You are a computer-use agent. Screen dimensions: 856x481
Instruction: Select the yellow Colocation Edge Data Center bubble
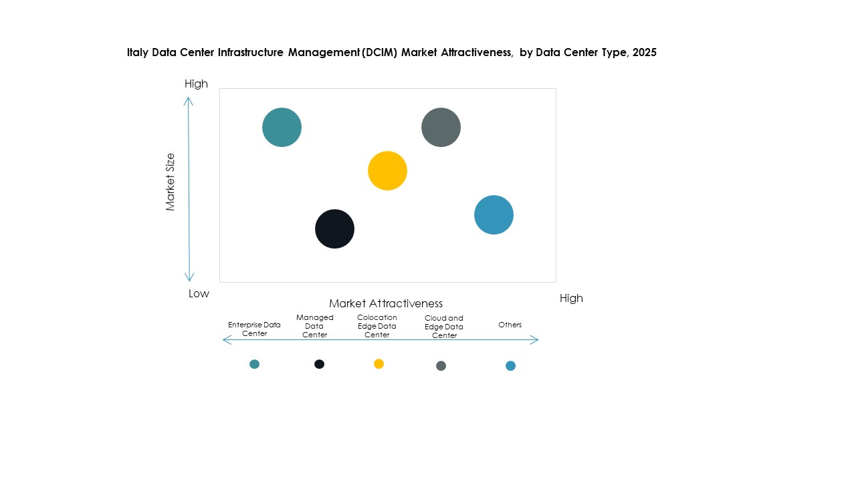coord(387,170)
